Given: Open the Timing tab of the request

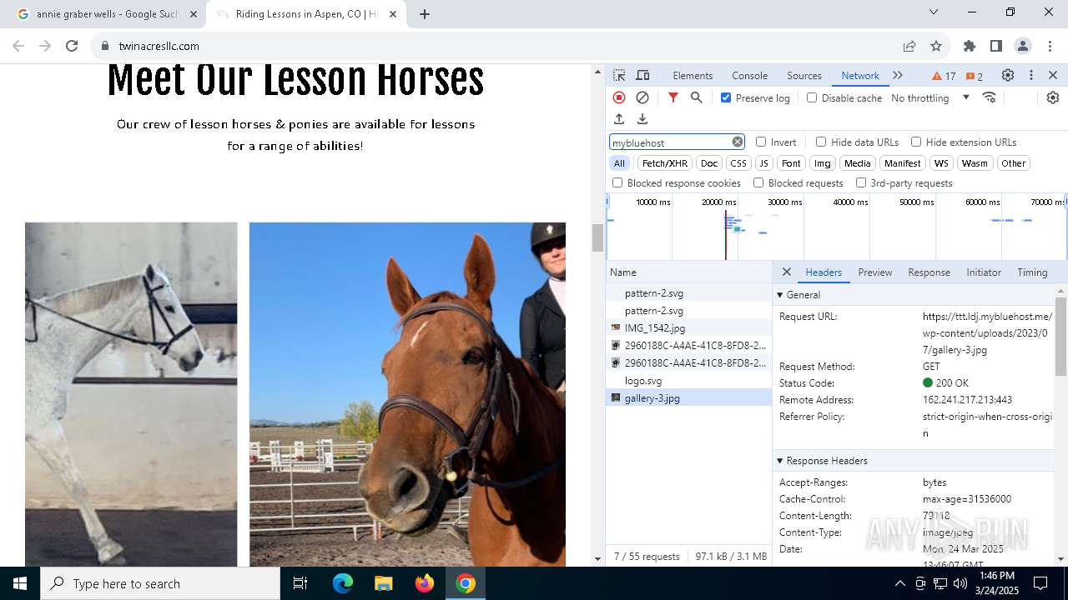Looking at the screenshot, I should 1032,272.
